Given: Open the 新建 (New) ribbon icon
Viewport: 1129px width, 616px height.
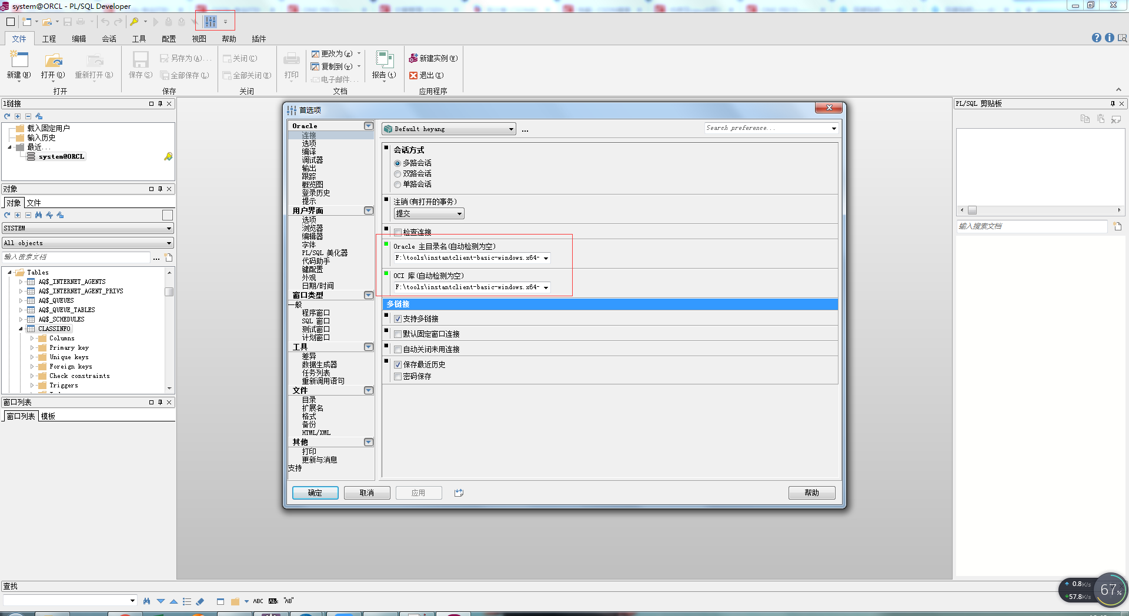Looking at the screenshot, I should coord(19,59).
